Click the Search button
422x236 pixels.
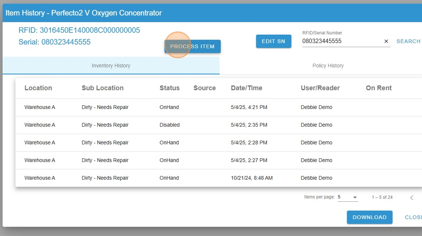pyautogui.click(x=408, y=41)
